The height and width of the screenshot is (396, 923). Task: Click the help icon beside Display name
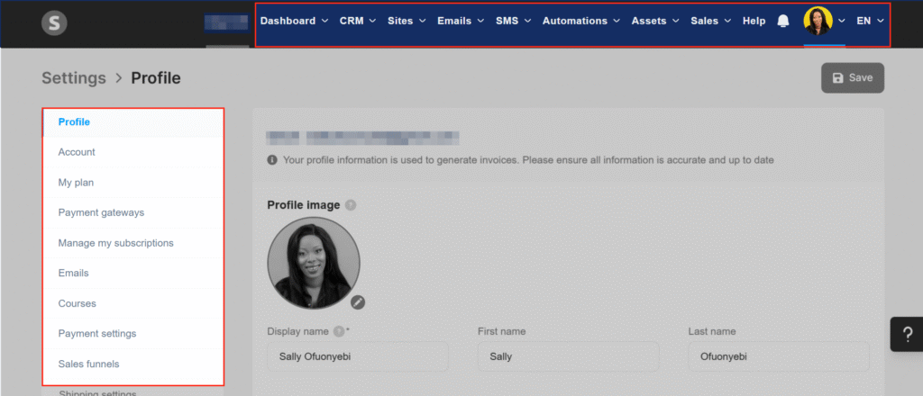click(339, 331)
